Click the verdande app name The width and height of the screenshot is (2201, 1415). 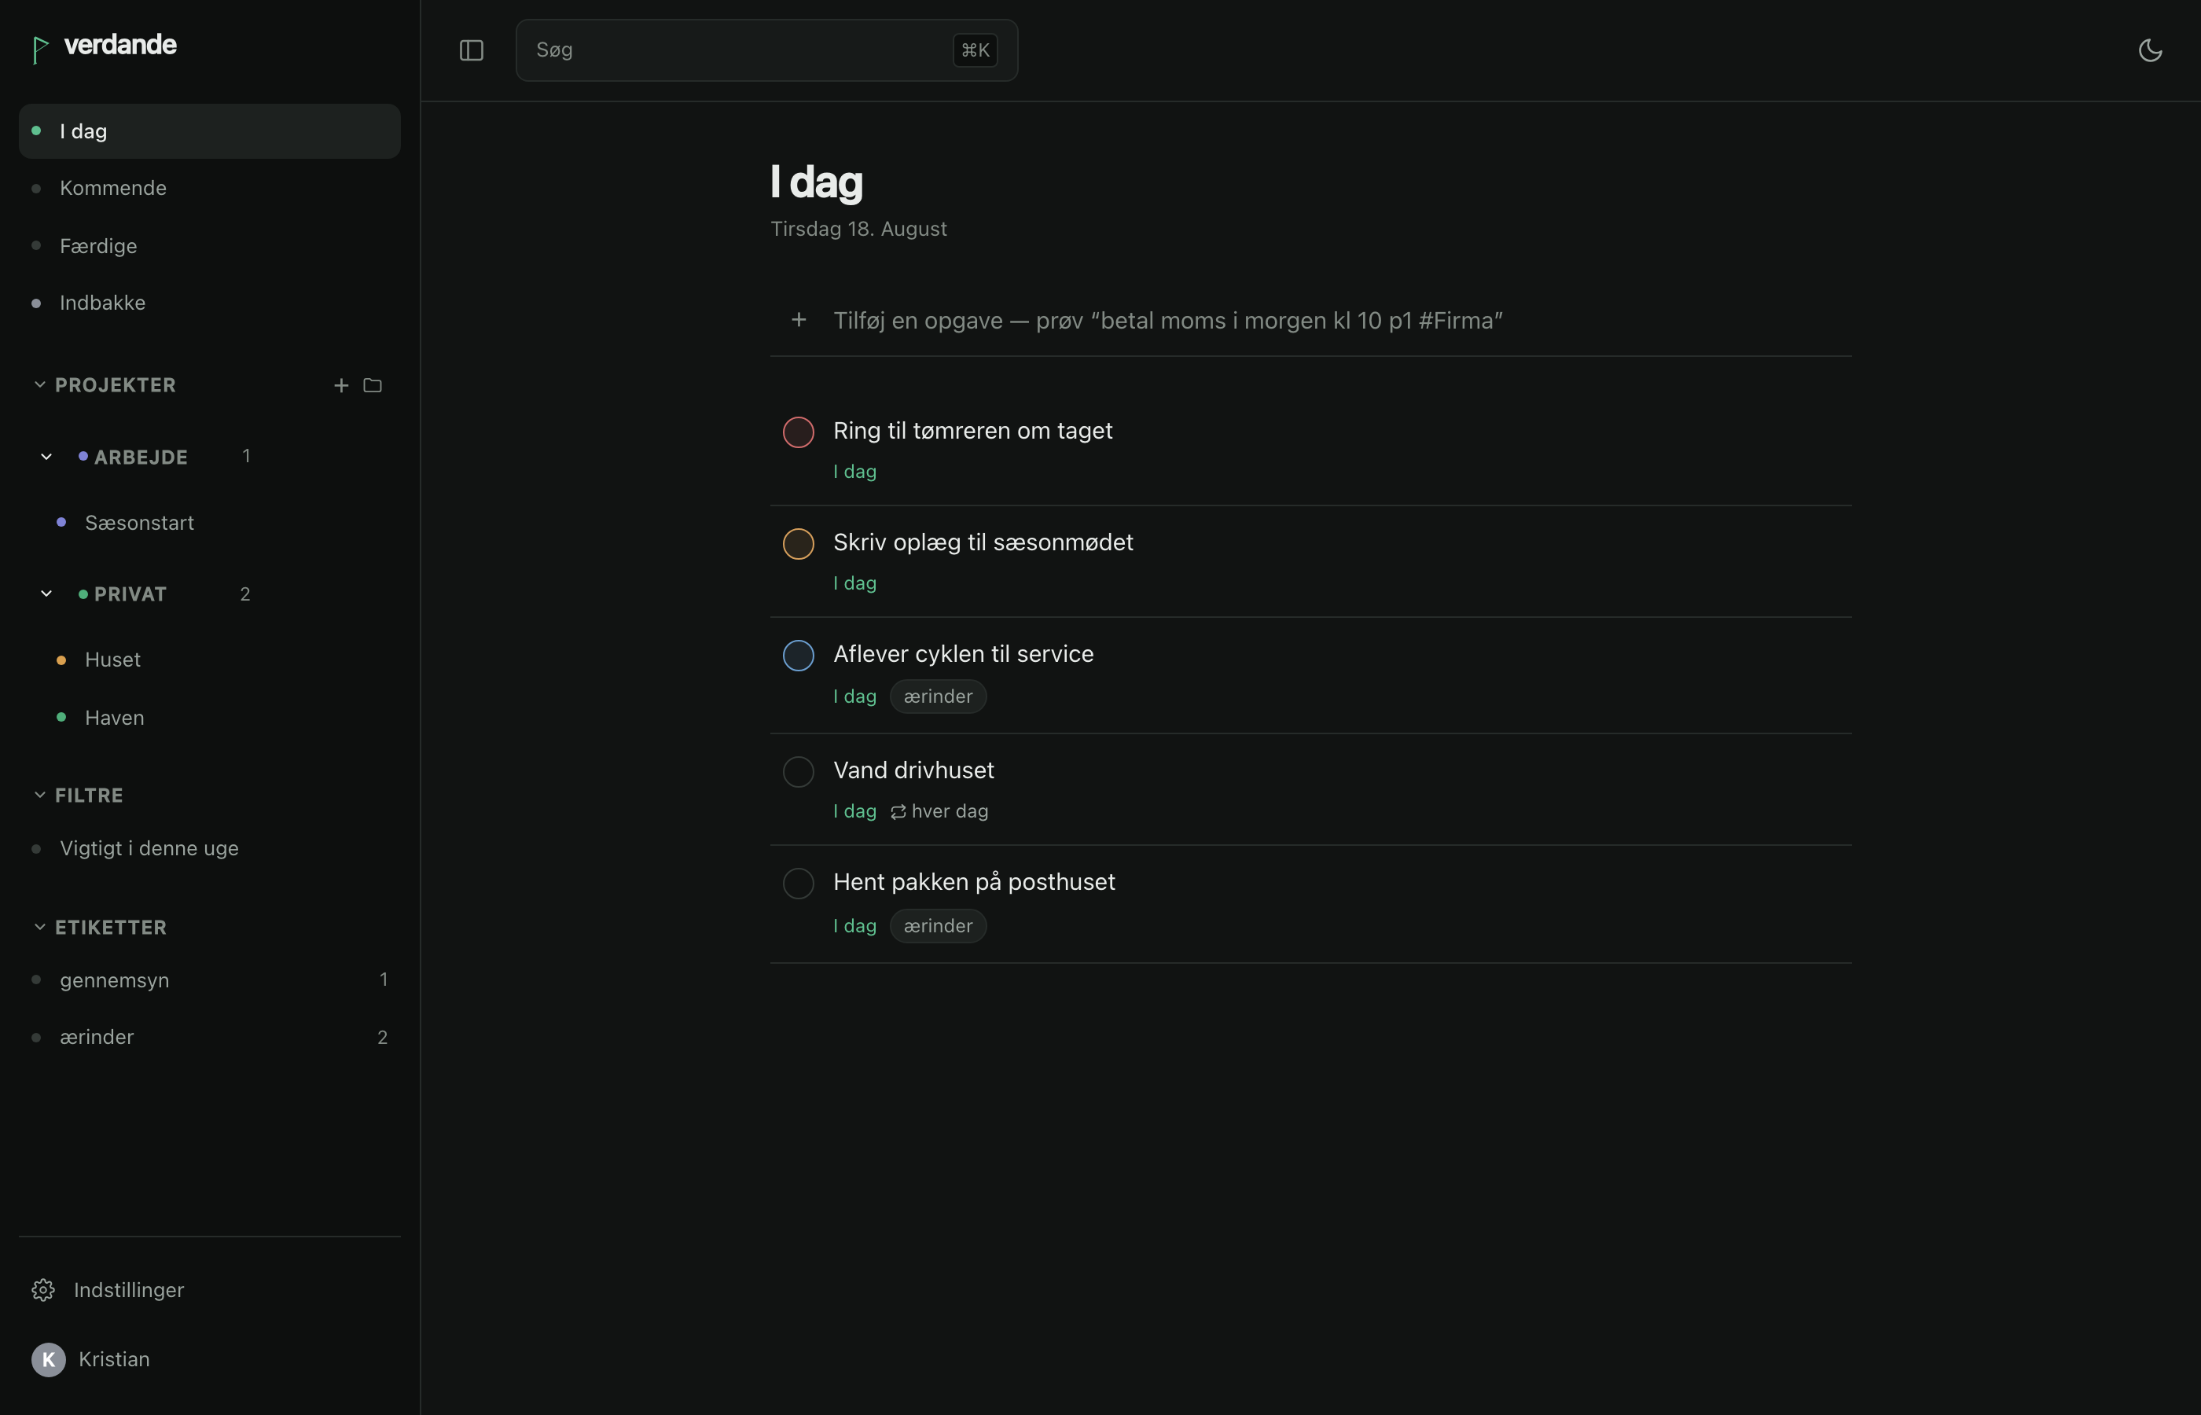point(120,45)
